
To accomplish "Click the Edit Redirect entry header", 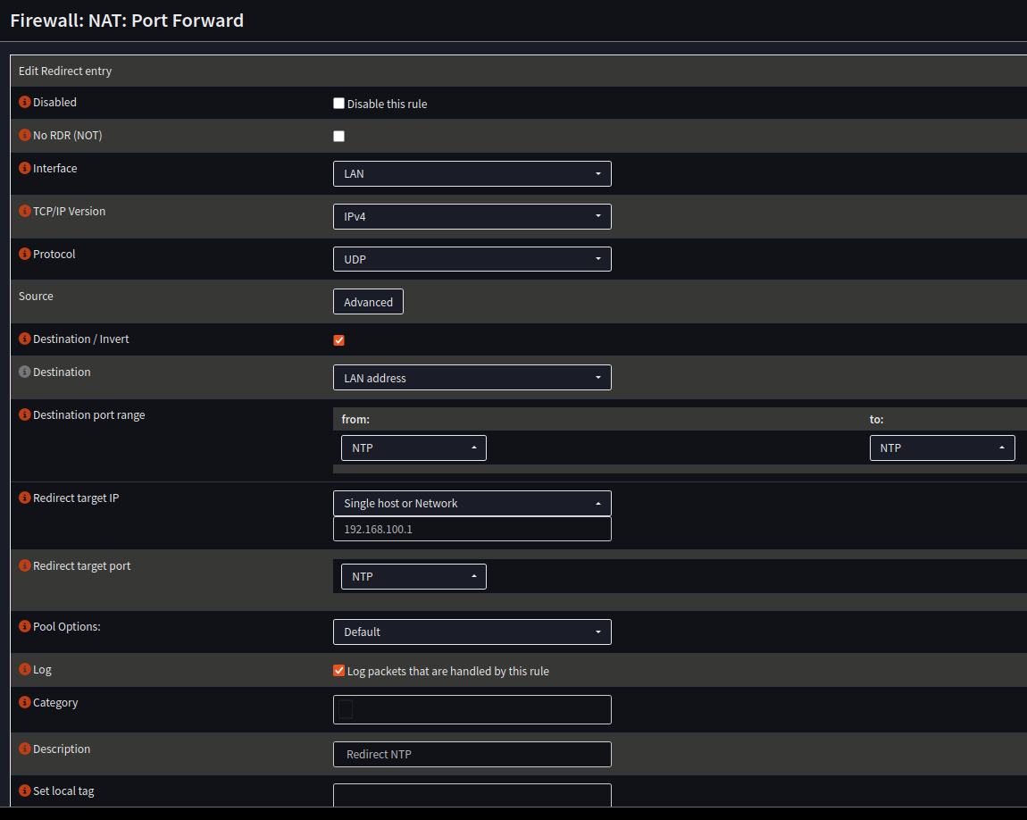I will pos(66,70).
